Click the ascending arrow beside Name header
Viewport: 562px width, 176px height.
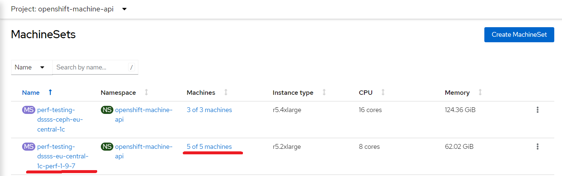[50, 93]
